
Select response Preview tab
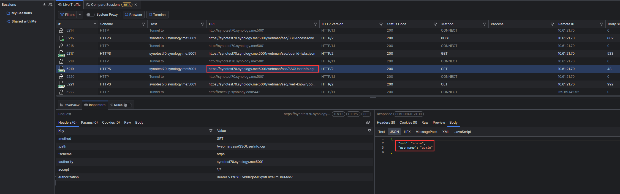click(439, 123)
